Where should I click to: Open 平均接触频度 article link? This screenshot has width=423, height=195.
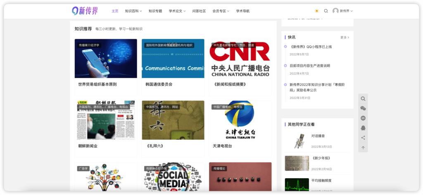(321, 181)
